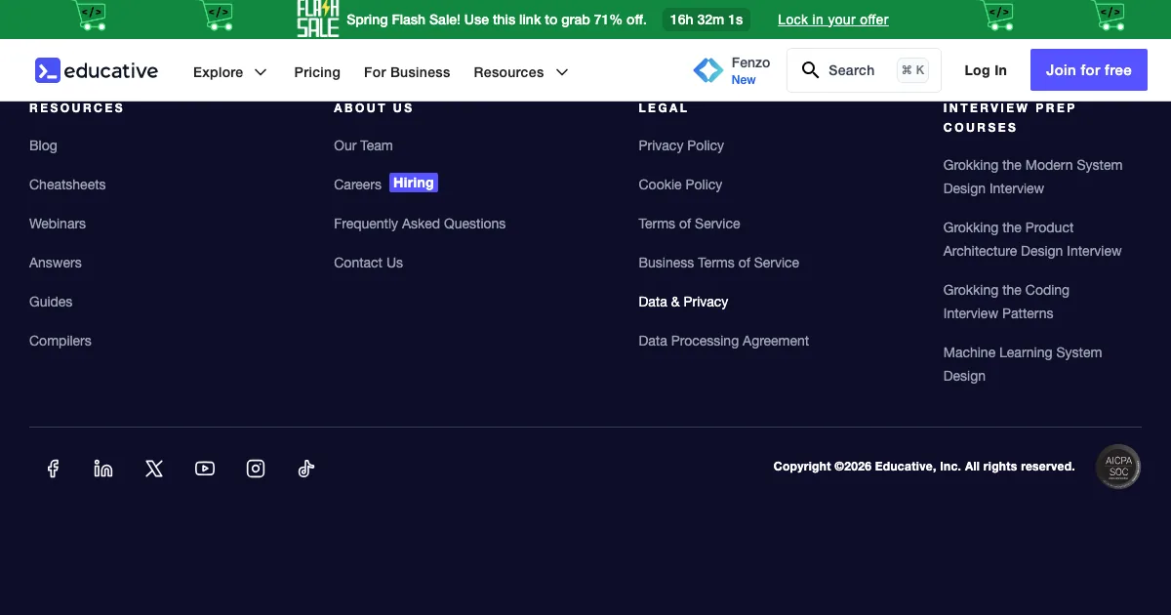Open Educative's Facebook page icon
1171x615 pixels.
click(53, 469)
